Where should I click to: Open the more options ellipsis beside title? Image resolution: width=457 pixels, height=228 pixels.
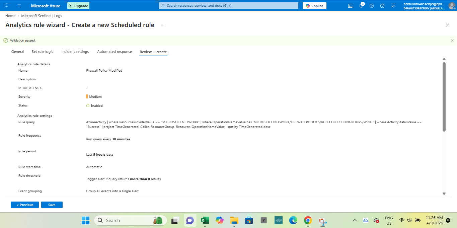(x=163, y=25)
